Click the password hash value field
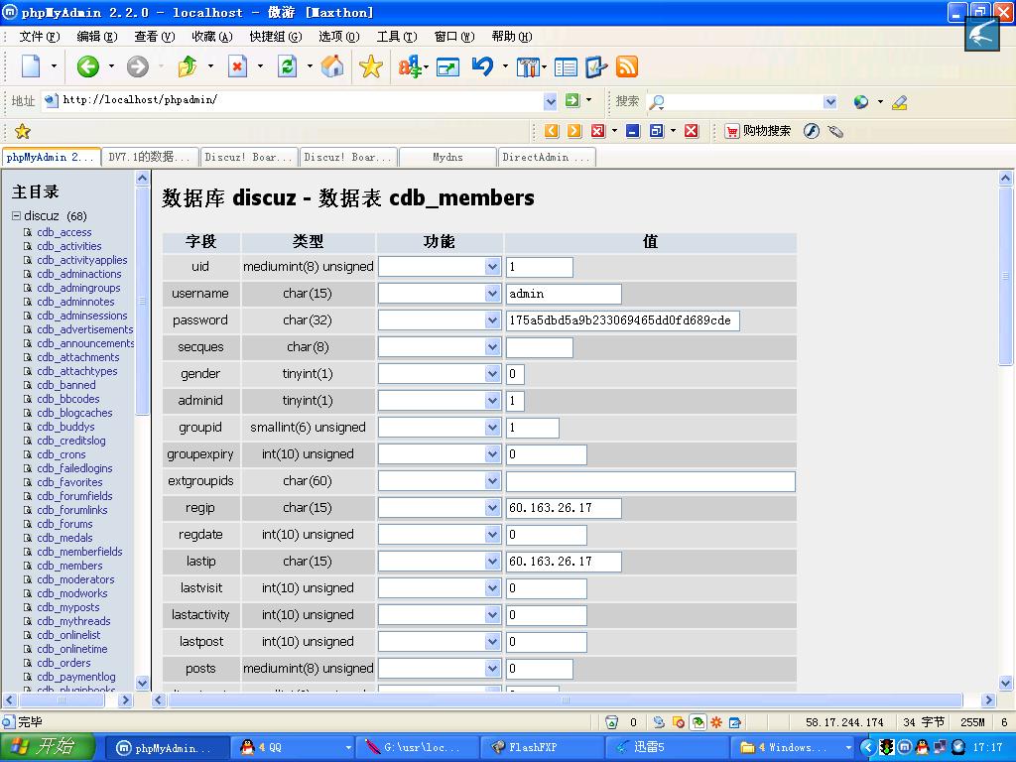Image resolution: width=1016 pixels, height=762 pixels. coord(623,320)
